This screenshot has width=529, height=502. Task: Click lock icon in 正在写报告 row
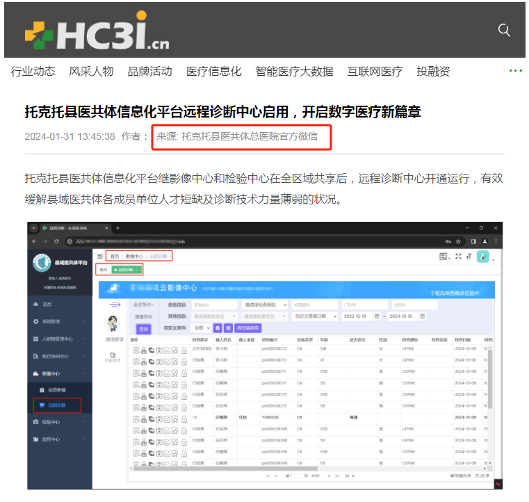(x=184, y=350)
